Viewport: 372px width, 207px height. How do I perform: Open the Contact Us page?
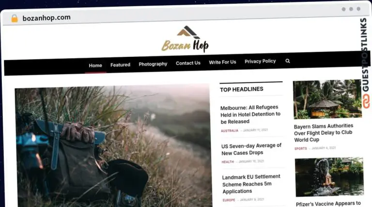coord(188,63)
